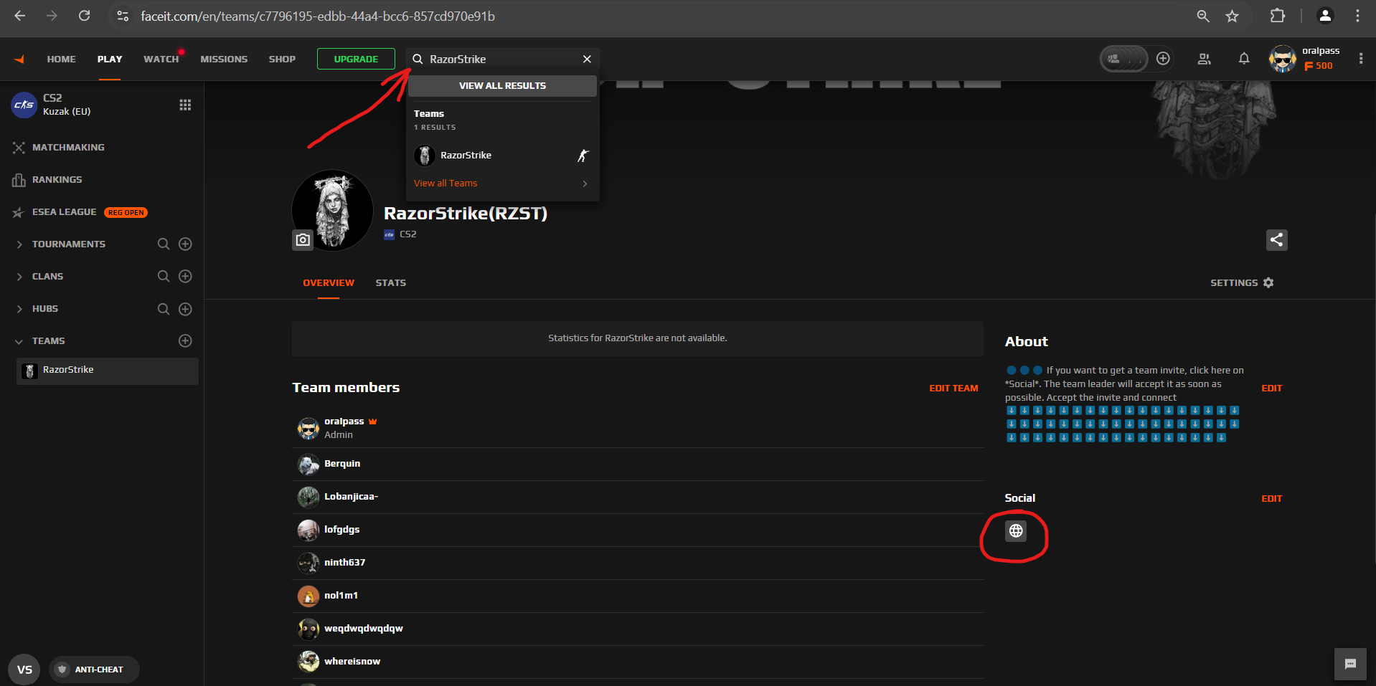Viewport: 1376px width, 686px height.
Task: Open the notifications bell
Action: [x=1244, y=59]
